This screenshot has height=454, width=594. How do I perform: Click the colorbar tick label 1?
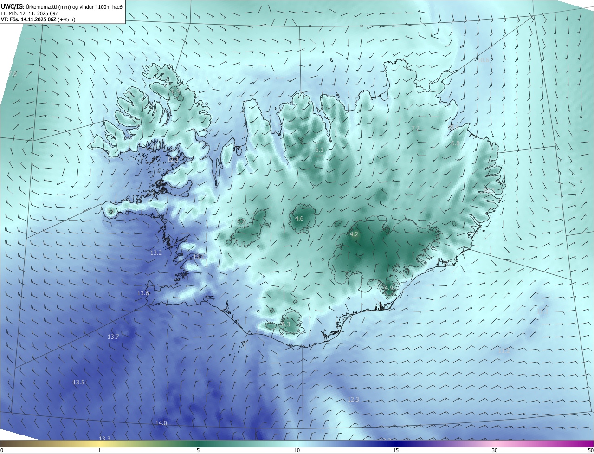pyautogui.click(x=99, y=451)
